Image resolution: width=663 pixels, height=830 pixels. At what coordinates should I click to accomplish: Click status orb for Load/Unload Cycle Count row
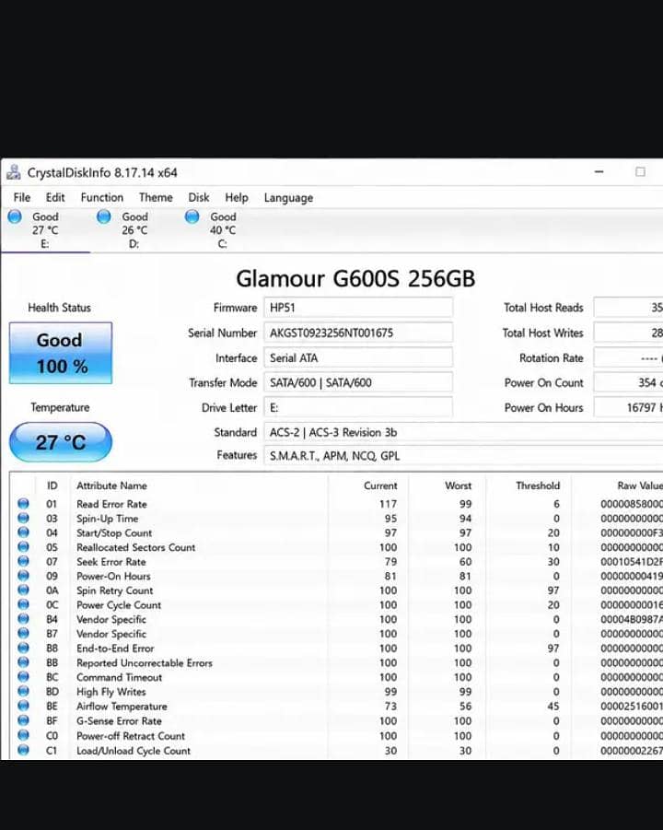tap(23, 750)
